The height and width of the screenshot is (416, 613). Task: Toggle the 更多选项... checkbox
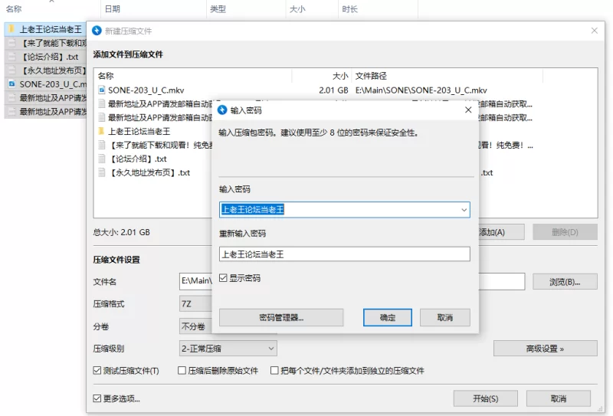[97, 398]
